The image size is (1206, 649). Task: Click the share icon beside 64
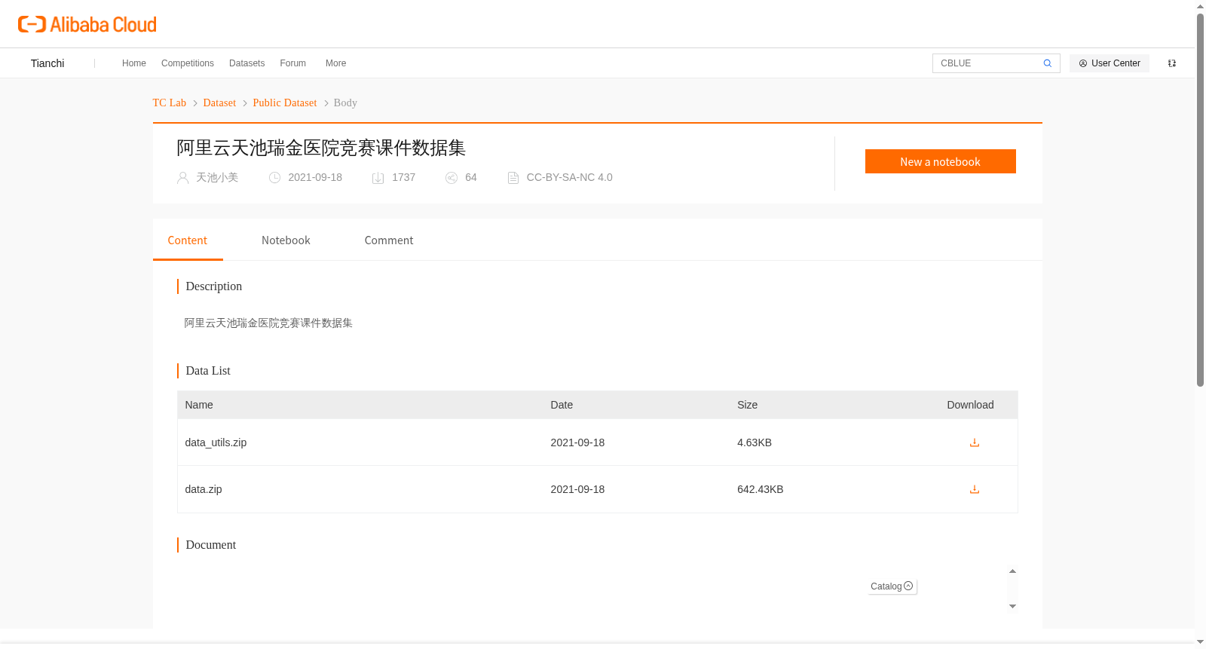click(x=451, y=178)
